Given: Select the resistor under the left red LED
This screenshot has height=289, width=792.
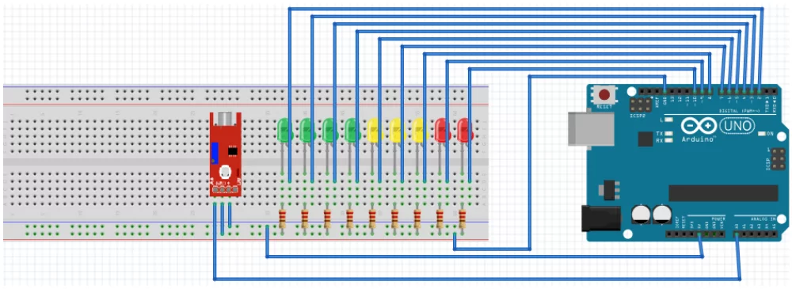Looking at the screenshot, I should (440, 219).
